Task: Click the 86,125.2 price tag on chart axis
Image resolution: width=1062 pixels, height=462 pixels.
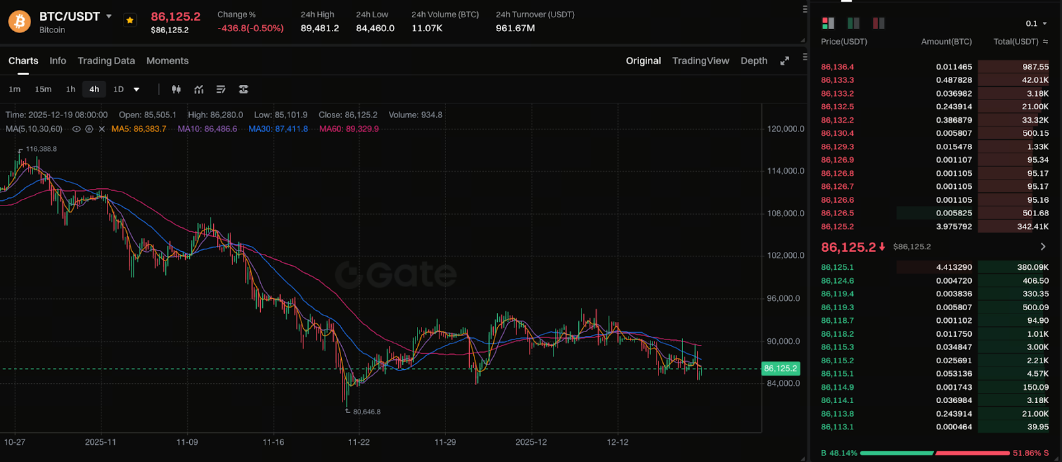Action: [781, 369]
